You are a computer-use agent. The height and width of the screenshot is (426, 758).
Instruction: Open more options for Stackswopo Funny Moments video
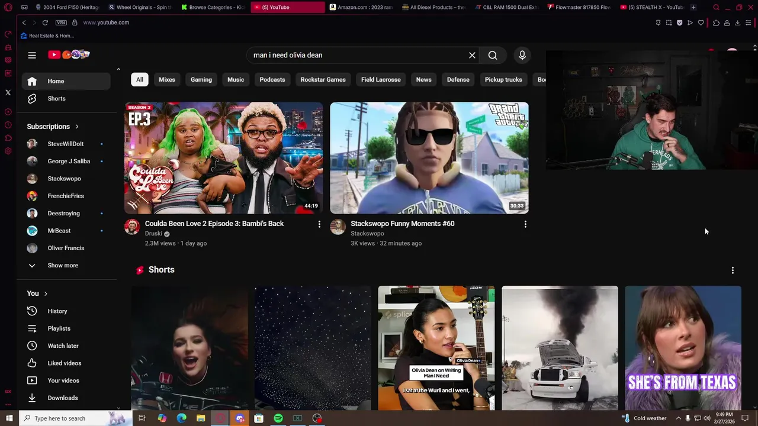(x=525, y=224)
